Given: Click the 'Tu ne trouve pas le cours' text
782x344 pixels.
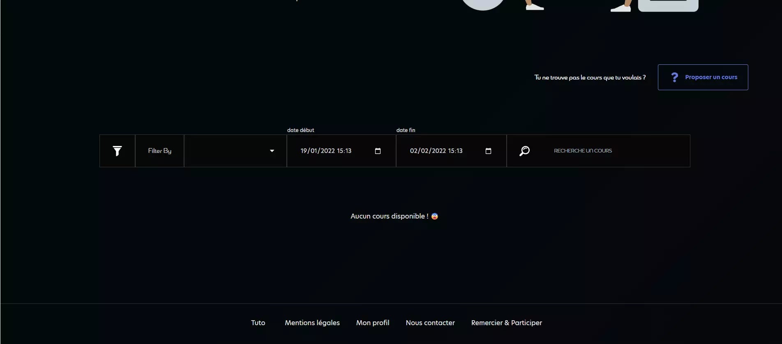Looking at the screenshot, I should click(590, 77).
